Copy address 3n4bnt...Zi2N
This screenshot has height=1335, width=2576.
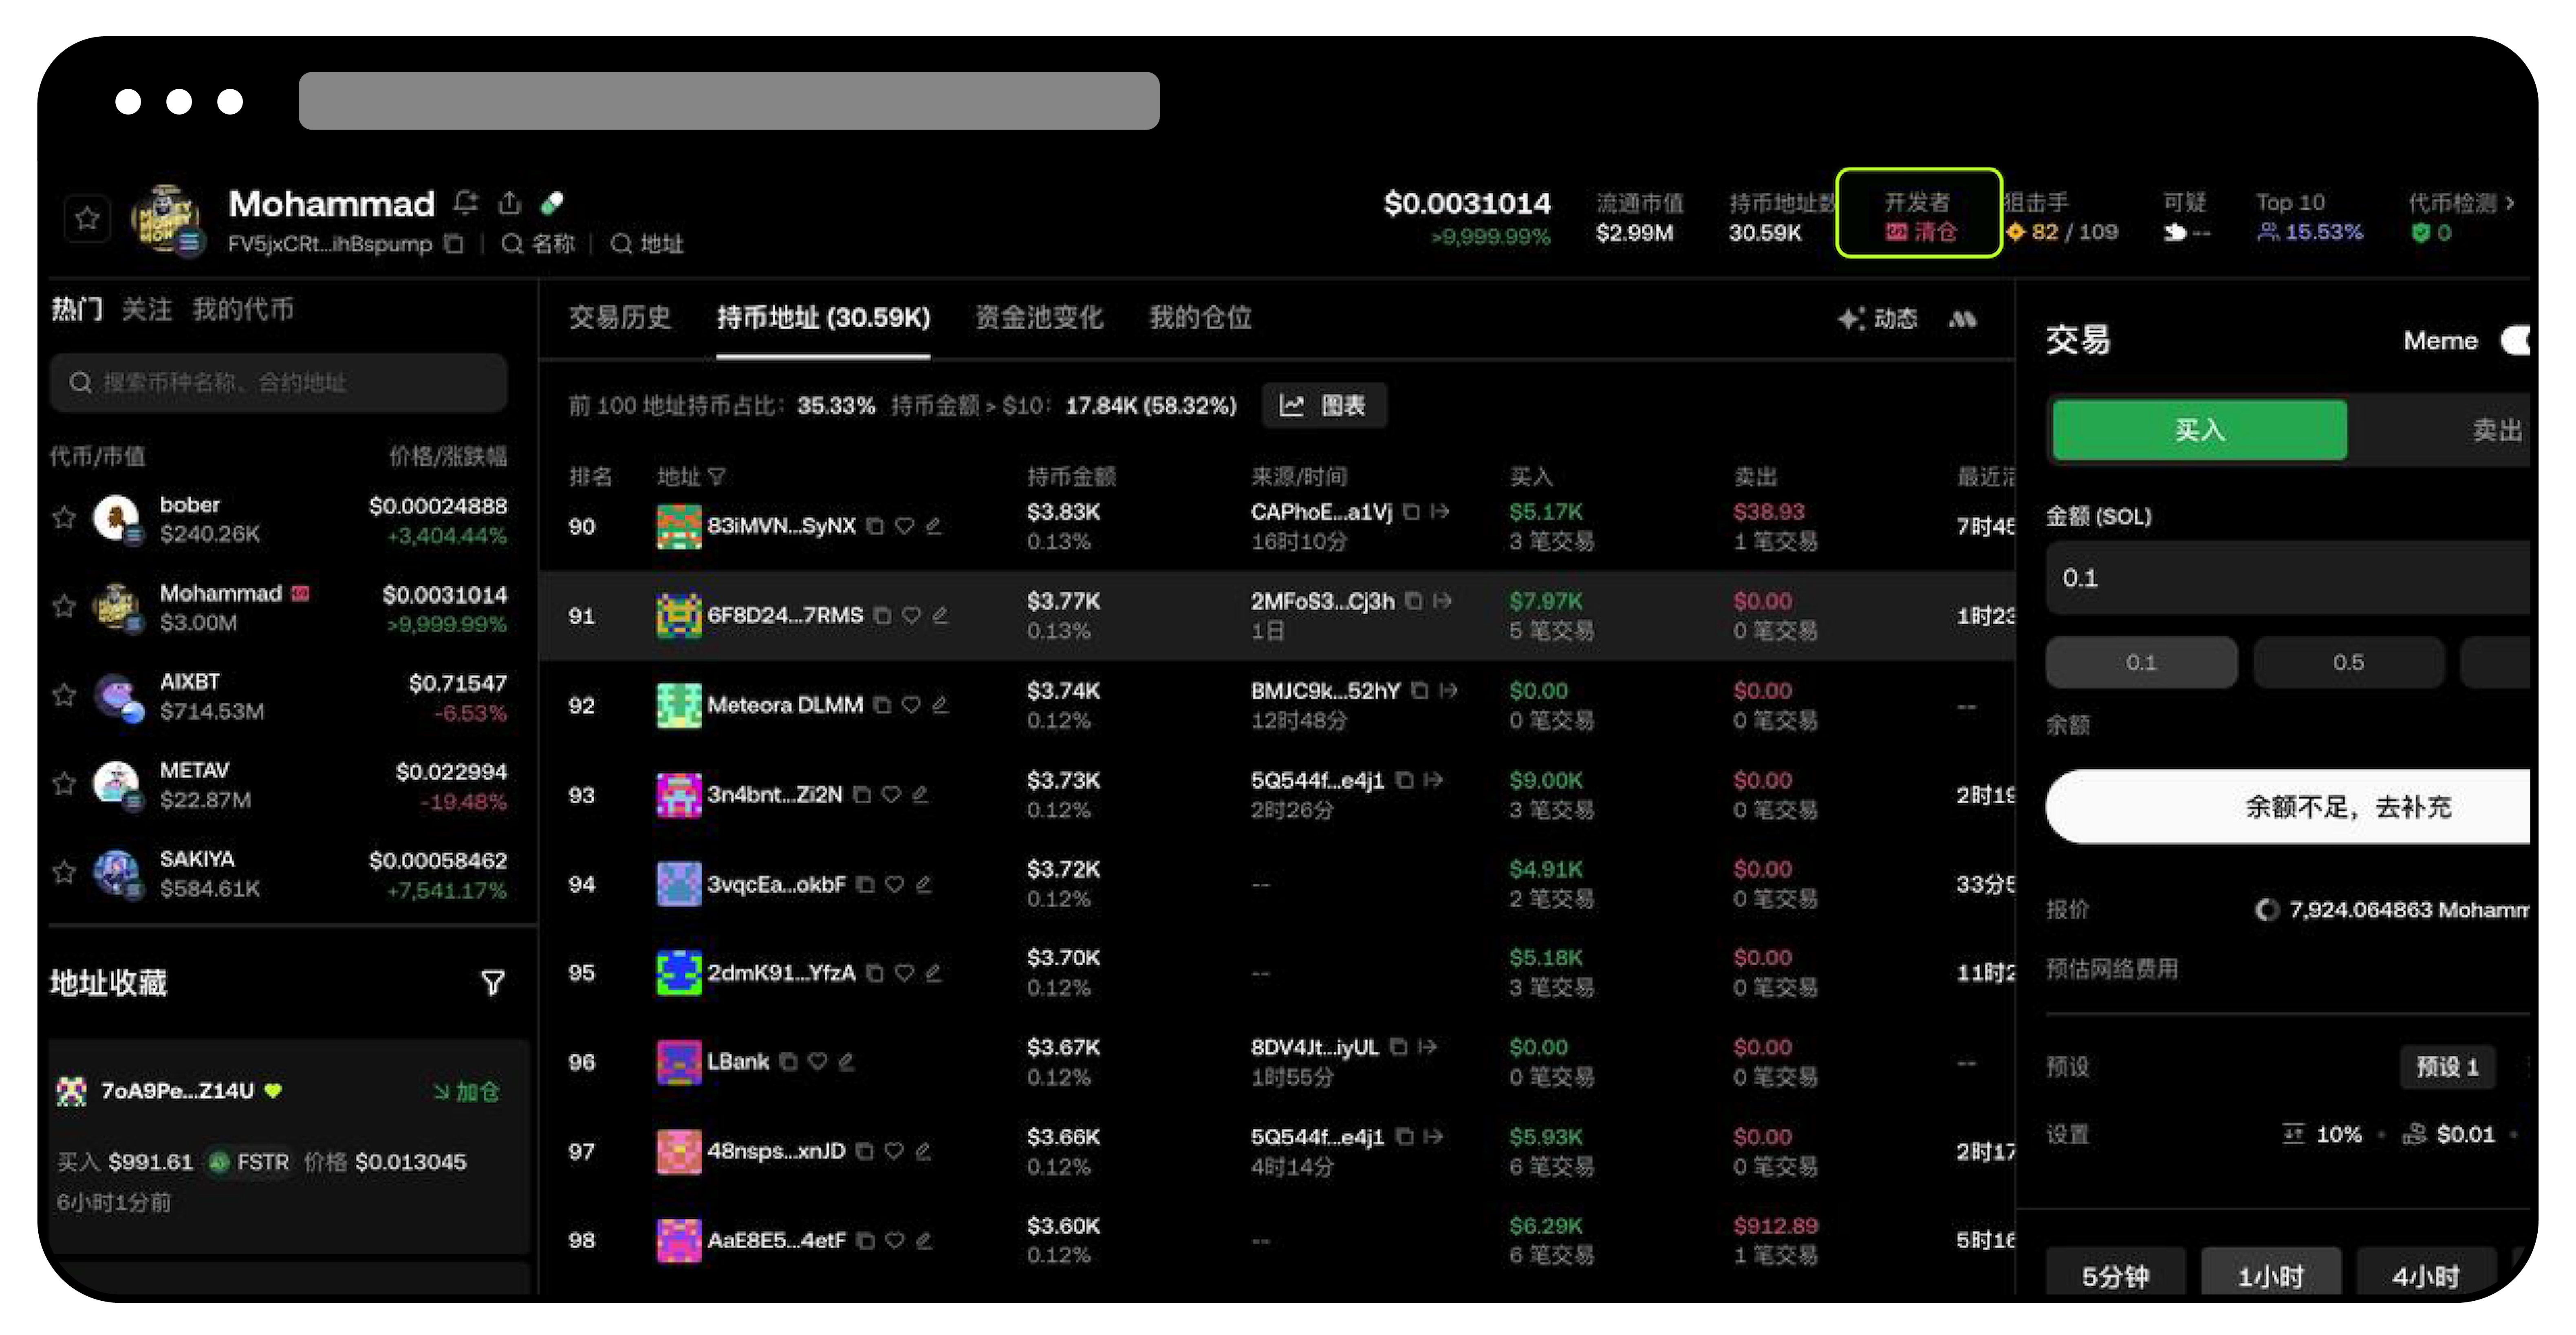pyautogui.click(x=862, y=795)
